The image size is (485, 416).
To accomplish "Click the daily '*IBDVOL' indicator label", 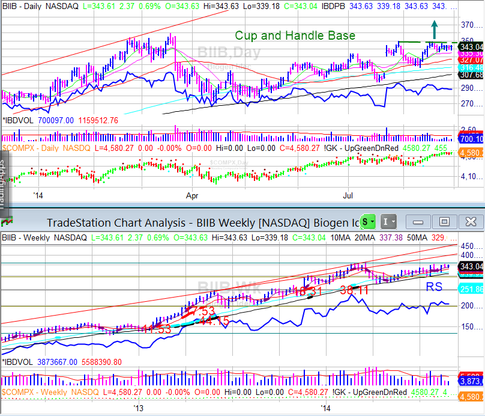I will (x=17, y=120).
